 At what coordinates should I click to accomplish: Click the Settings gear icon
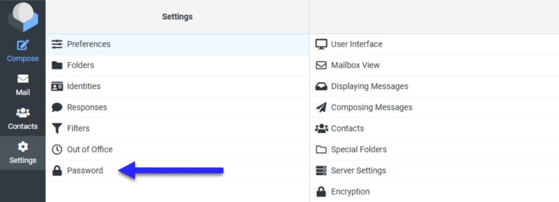point(23,146)
